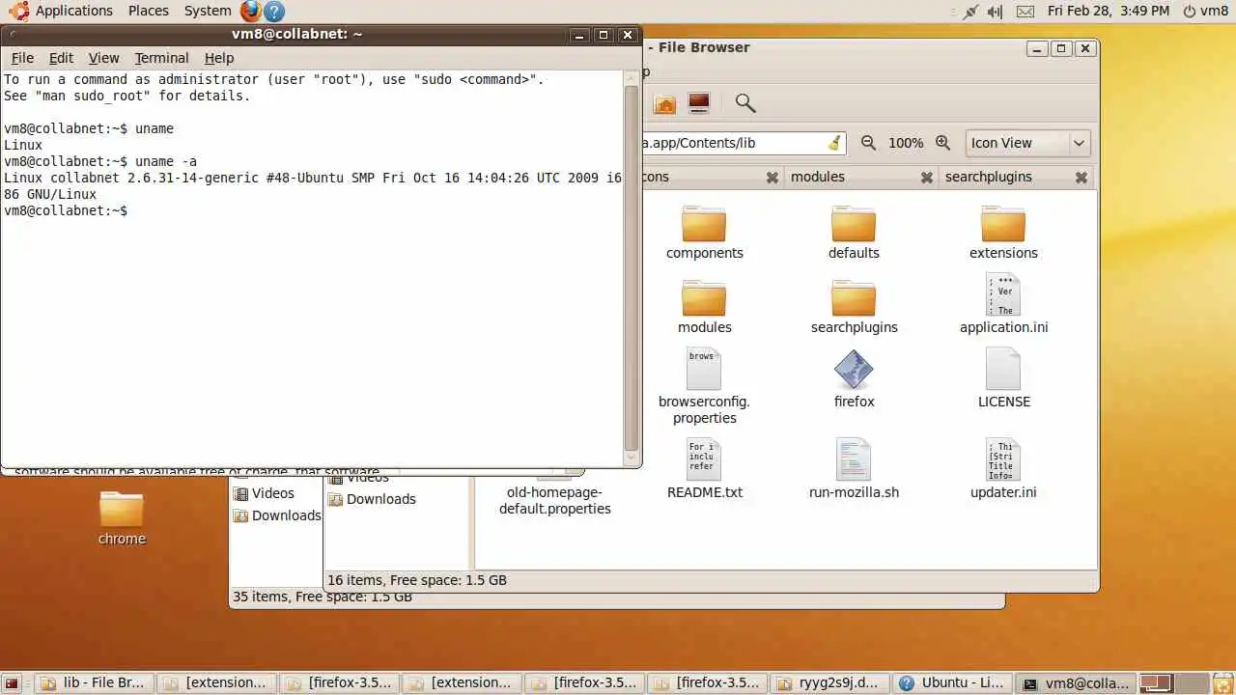Click the 100% zoom level label
Image resolution: width=1236 pixels, height=695 pixels.
pos(906,143)
